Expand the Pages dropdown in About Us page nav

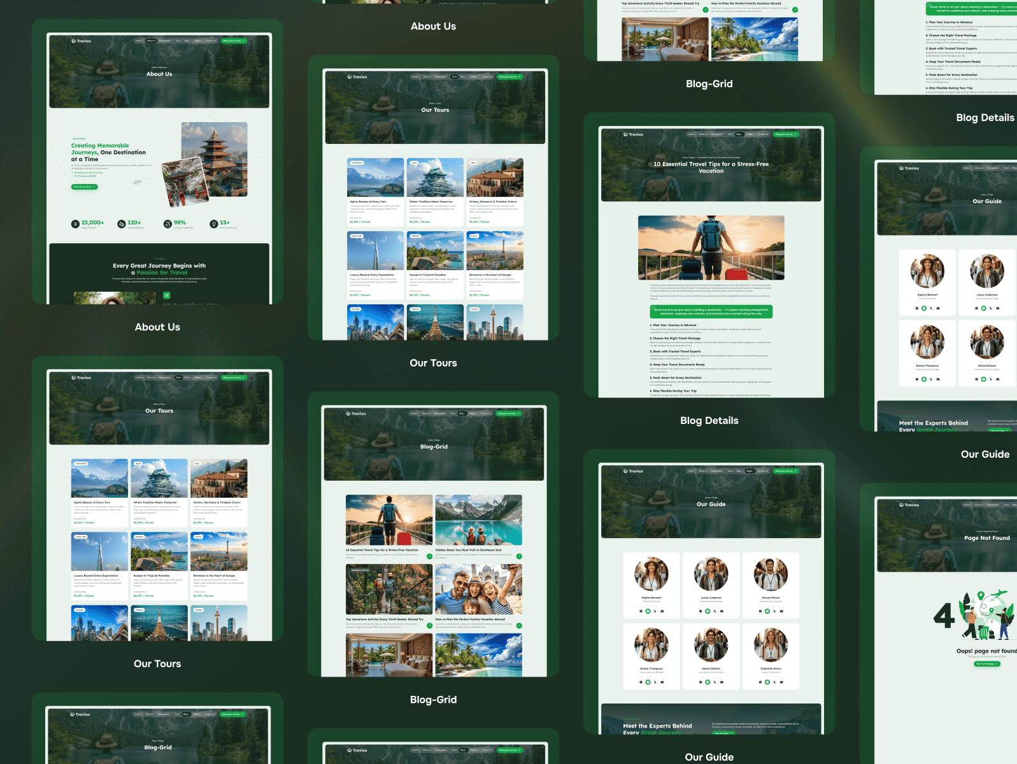tap(198, 41)
